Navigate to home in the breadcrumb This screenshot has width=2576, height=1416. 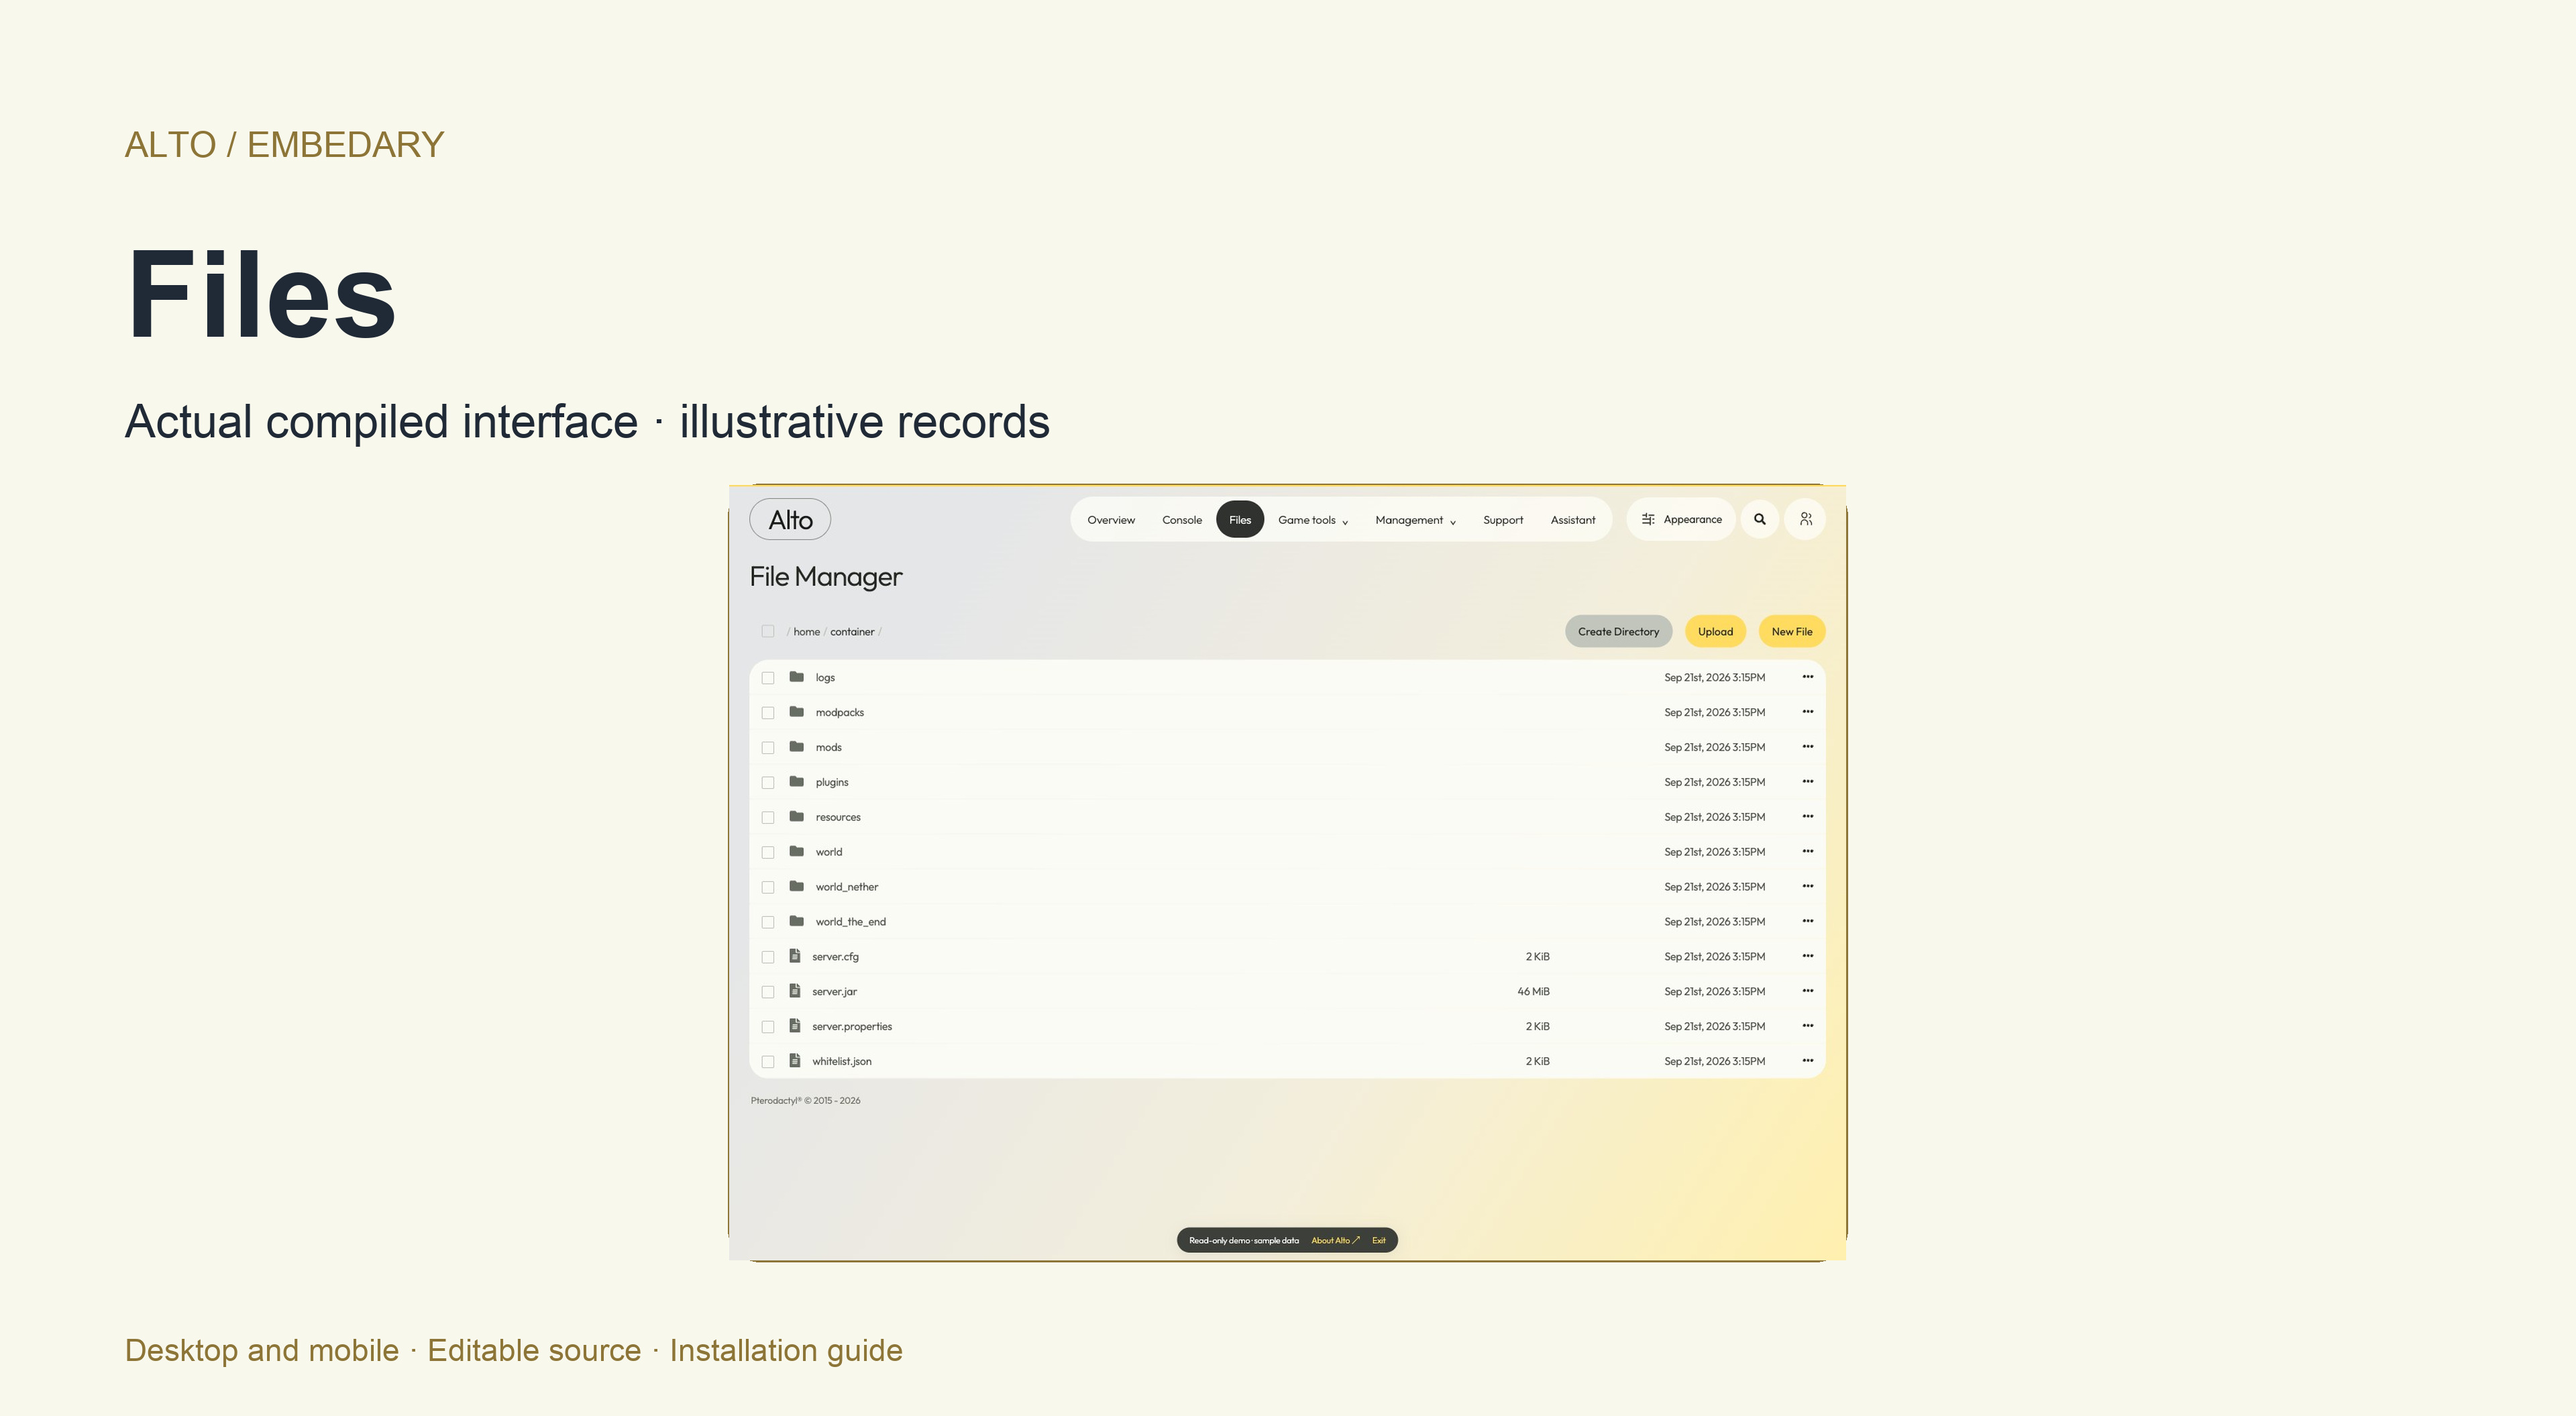(806, 632)
